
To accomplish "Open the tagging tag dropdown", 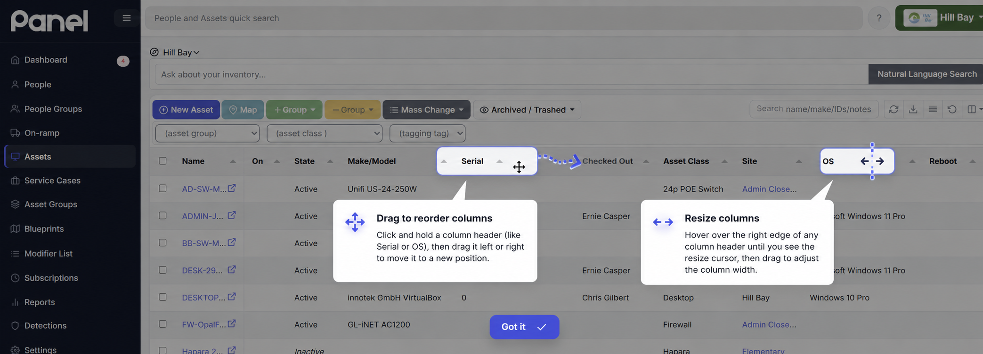I will pos(427,133).
